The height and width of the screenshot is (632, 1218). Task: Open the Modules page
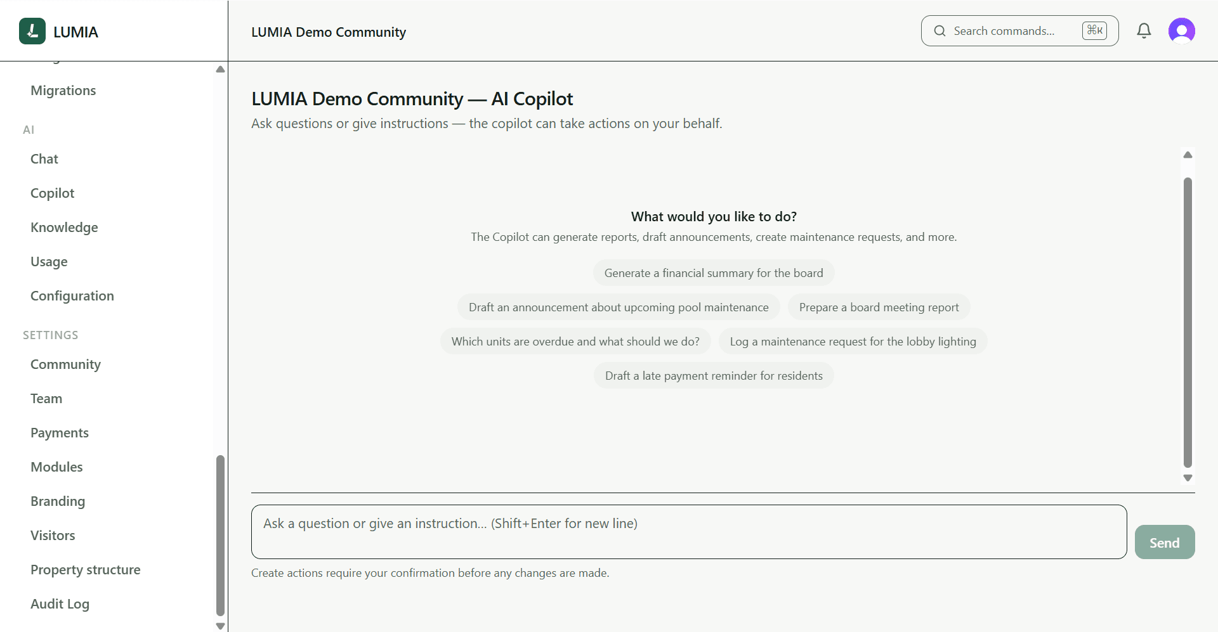56,467
